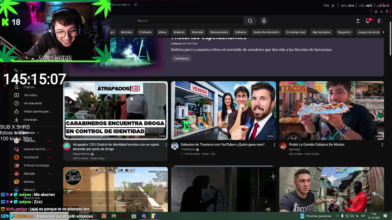Open the Playlists sidebar entry
The image size is (392, 220).
click(29, 87)
